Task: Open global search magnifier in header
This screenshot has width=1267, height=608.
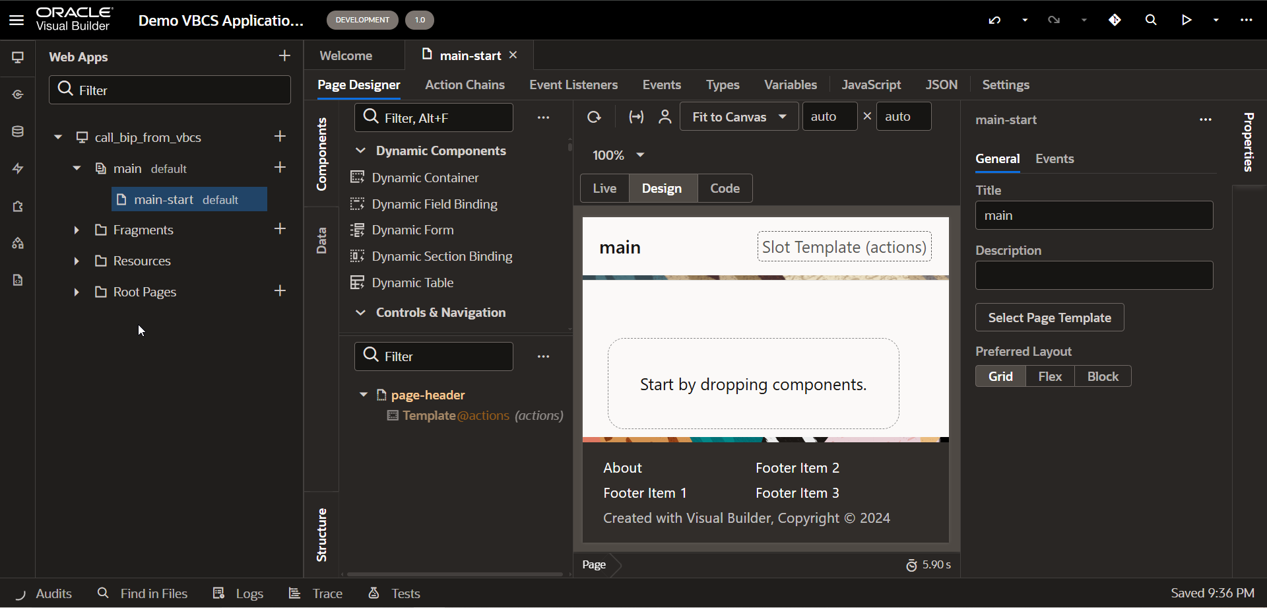Action: pyautogui.click(x=1151, y=20)
